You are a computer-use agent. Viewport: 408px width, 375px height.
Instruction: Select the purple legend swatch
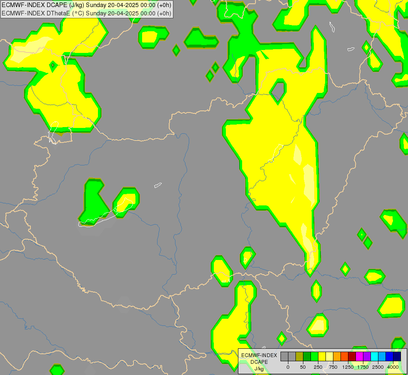367,357
